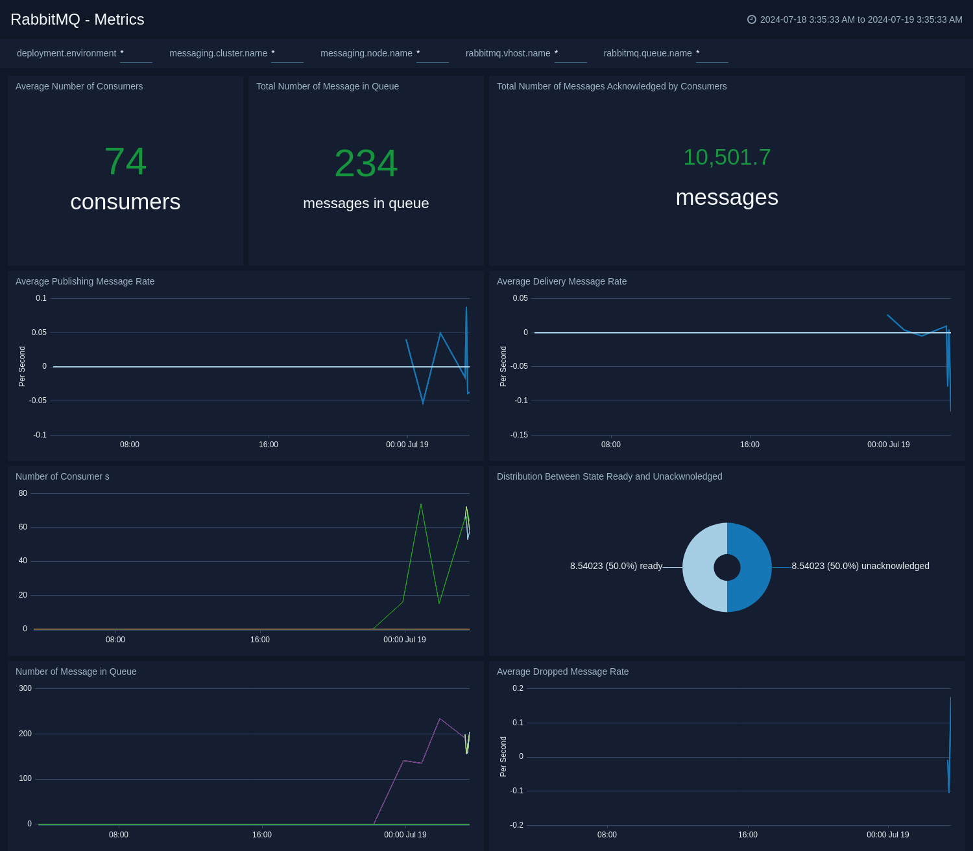Screen dimensions: 973x851
Task: Click the 8.54023 (50.0%) ready label
Action: point(616,566)
